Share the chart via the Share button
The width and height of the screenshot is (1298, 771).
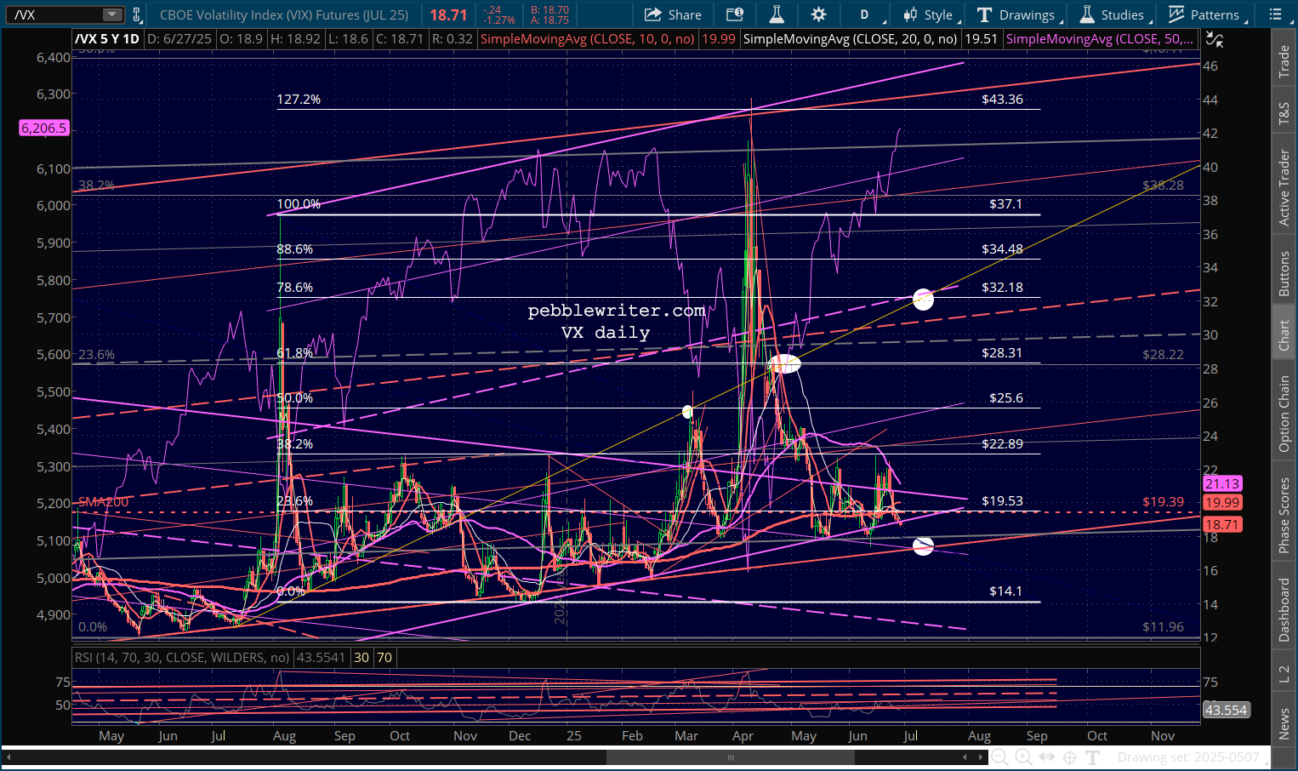click(673, 14)
